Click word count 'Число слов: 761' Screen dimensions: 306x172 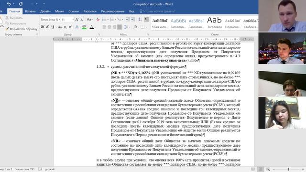pos(25,169)
